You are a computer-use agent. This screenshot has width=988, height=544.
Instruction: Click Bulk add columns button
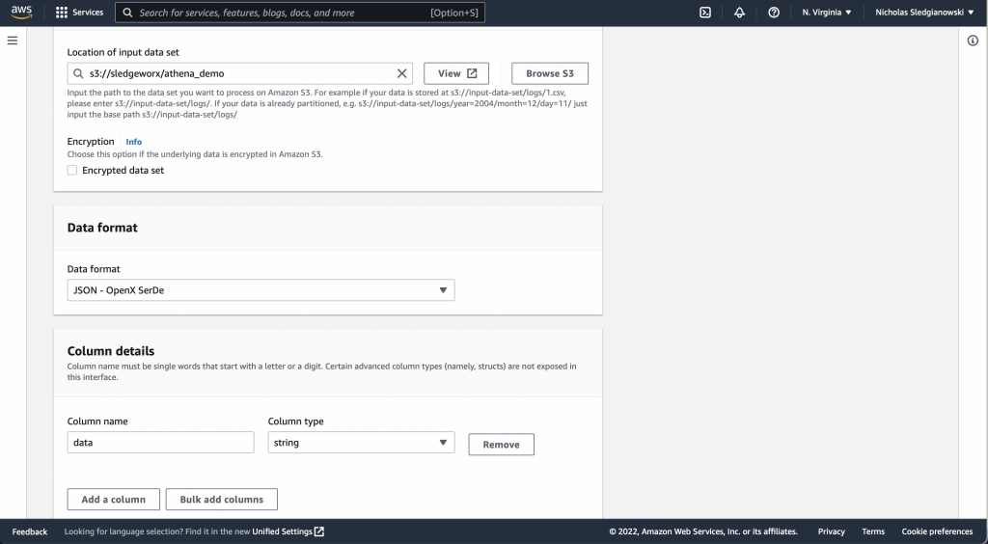[221, 500]
